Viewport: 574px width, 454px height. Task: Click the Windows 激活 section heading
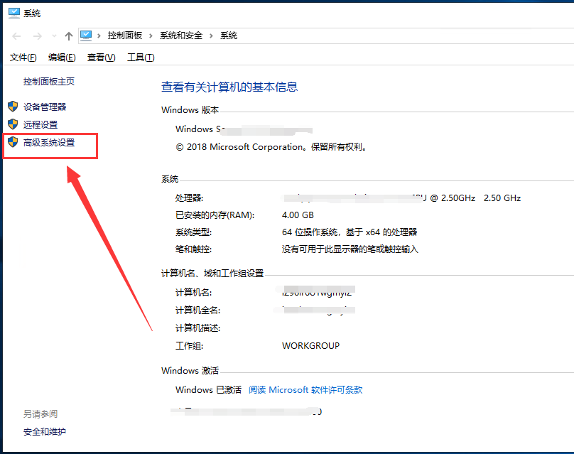[190, 371]
